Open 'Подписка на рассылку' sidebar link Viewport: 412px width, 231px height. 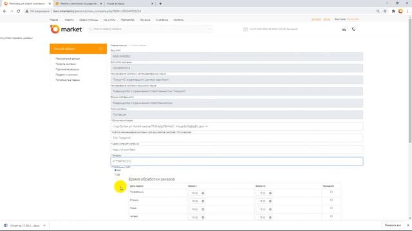click(x=67, y=69)
